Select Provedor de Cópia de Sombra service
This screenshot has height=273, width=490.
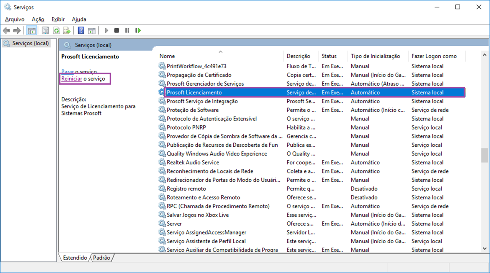coord(312,136)
